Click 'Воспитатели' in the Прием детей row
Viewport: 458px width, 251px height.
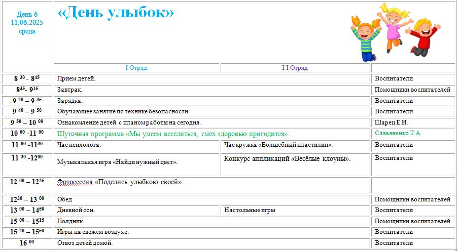[x=394, y=78]
